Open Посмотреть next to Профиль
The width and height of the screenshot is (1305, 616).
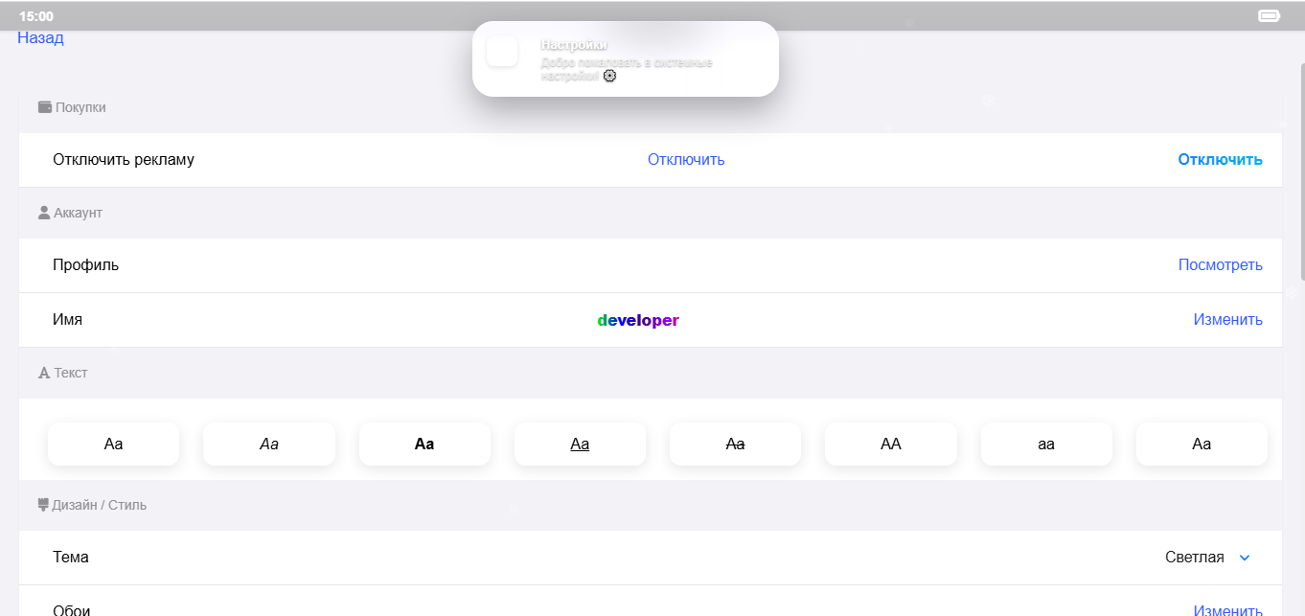[1221, 264]
